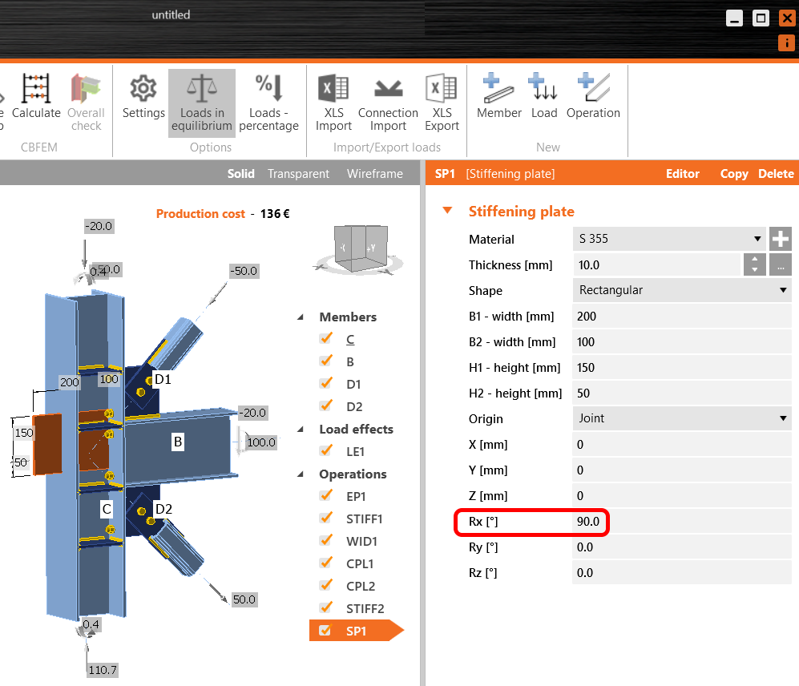
Task: Switch view to Transparent mode
Action: (297, 173)
